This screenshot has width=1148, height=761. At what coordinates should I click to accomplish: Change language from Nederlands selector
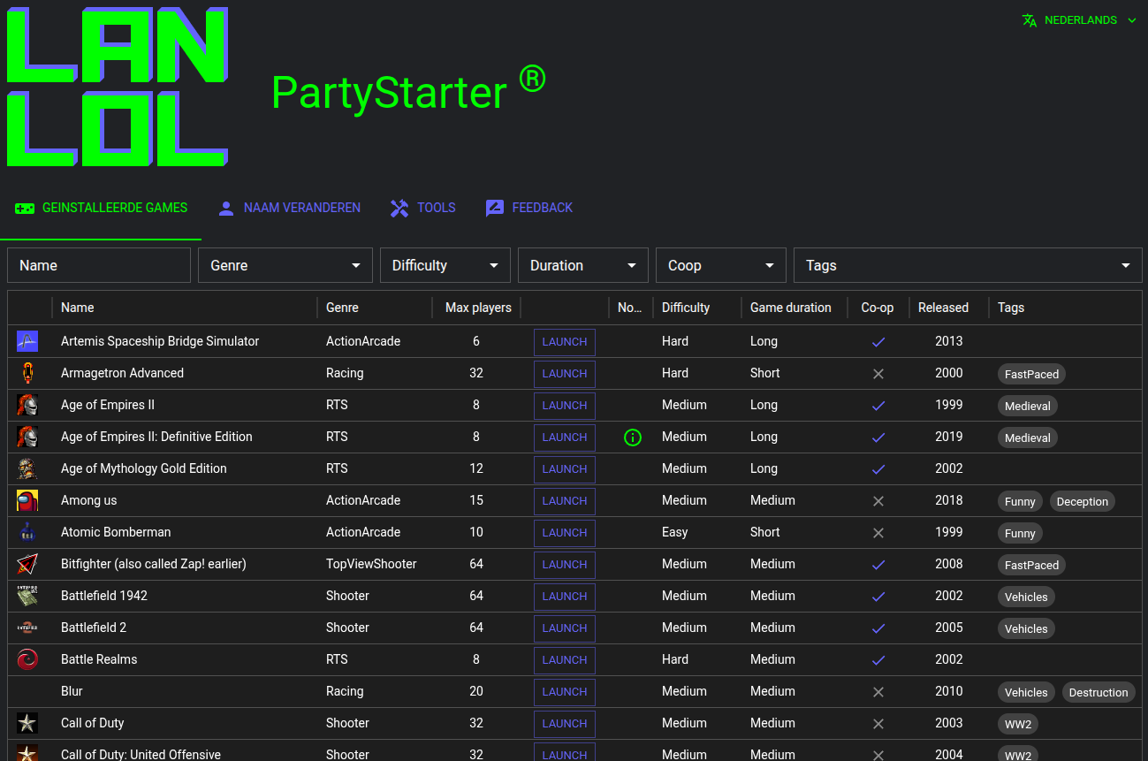click(1079, 20)
